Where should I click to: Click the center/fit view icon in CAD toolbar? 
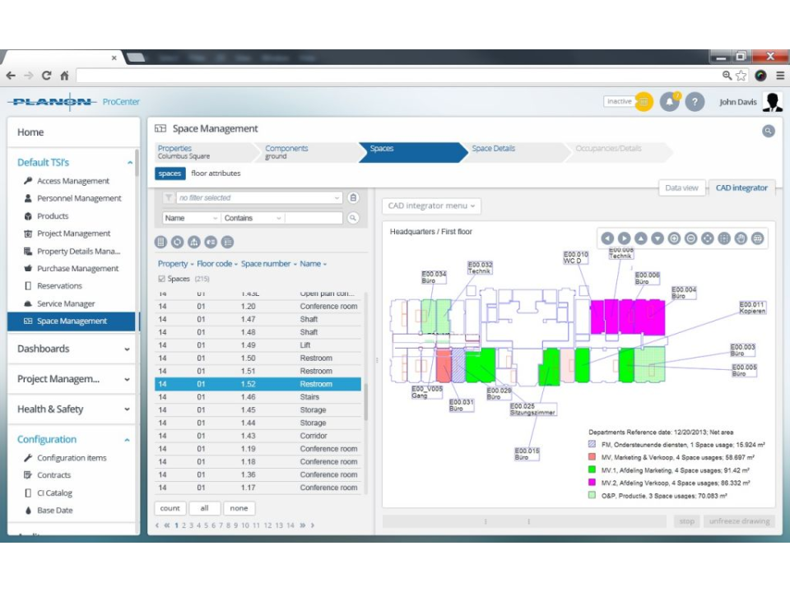coord(708,238)
